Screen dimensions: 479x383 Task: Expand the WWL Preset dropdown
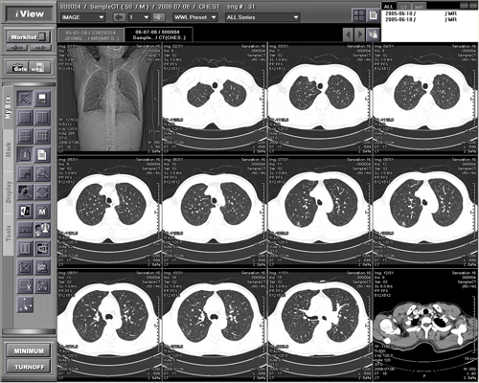(194, 17)
